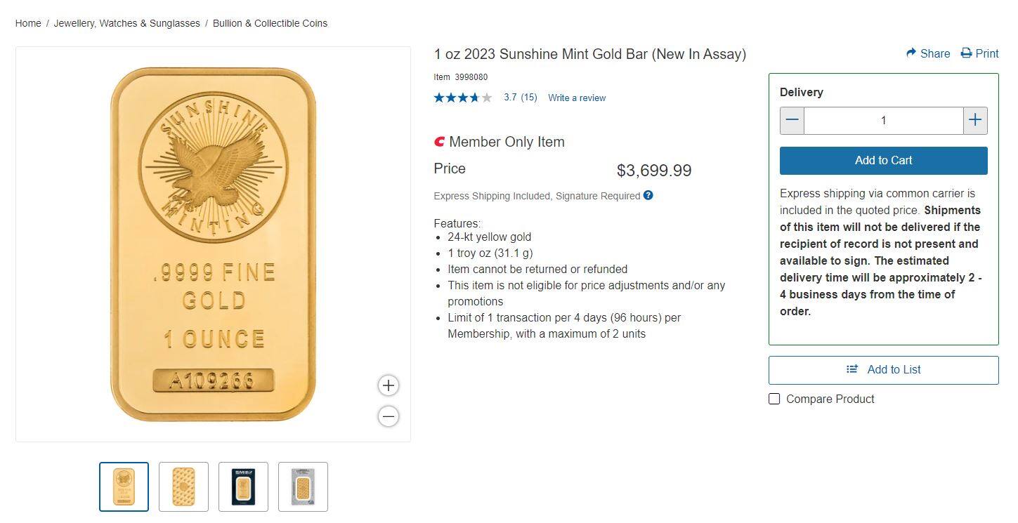Click the Print icon
Image resolution: width=1018 pixels, height=523 pixels.
965,53
